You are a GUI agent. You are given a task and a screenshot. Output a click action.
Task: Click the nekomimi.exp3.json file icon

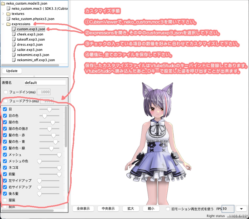pyautogui.click(x=14, y=55)
